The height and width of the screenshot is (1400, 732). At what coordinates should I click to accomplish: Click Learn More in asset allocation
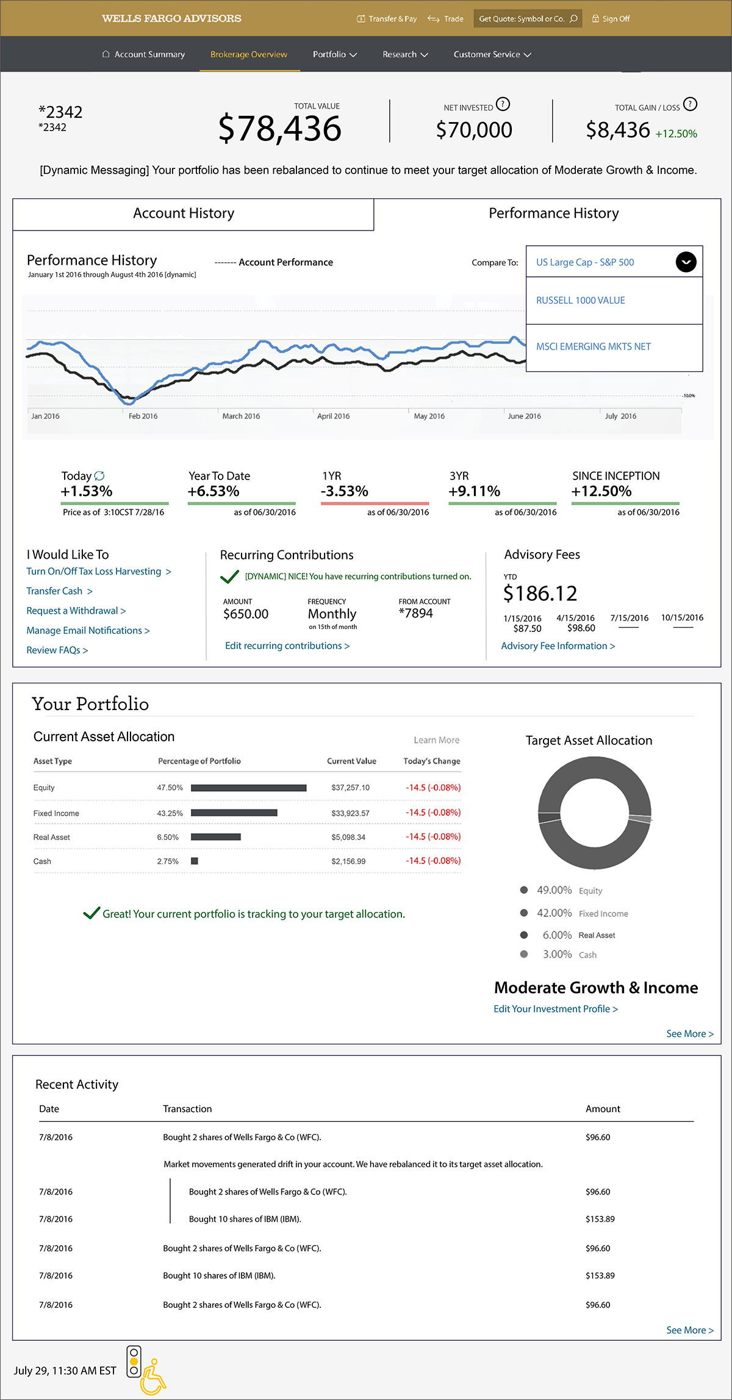[x=436, y=740]
